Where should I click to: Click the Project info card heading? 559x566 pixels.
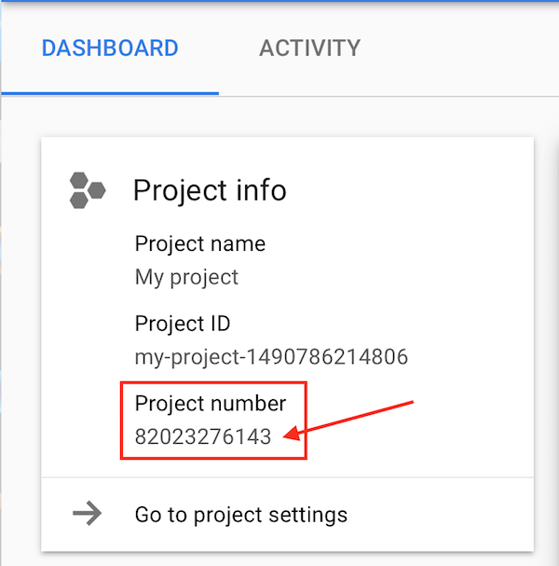click(210, 190)
